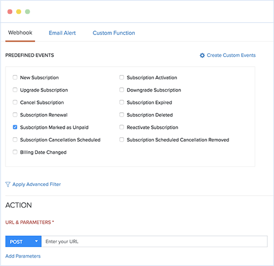
Task: Go to the Custom Function tab
Action: (114, 33)
